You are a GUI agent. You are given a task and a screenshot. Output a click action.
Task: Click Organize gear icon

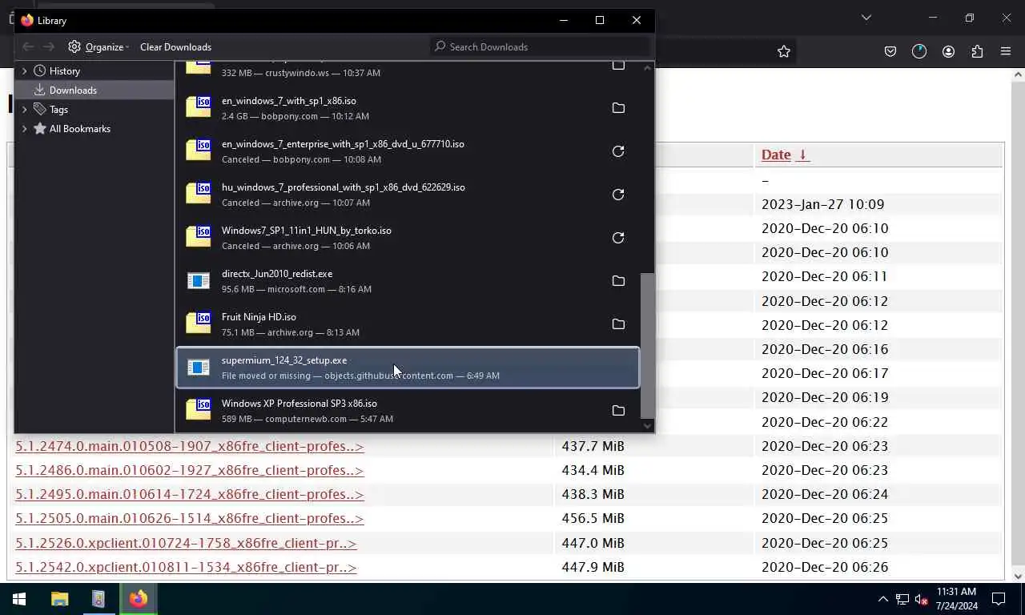(74, 46)
